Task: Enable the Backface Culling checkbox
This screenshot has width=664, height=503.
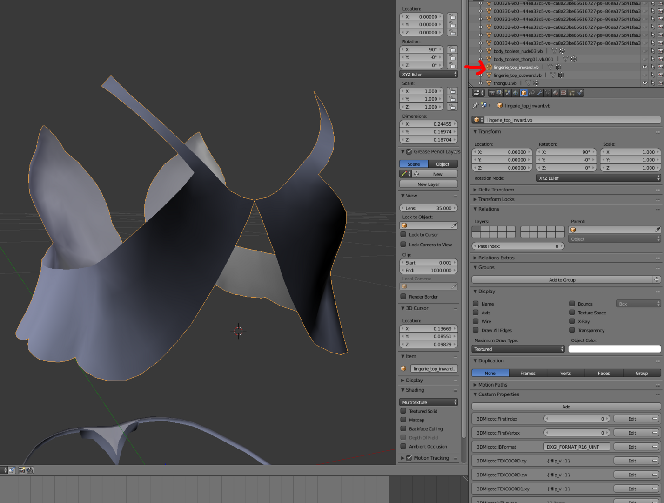Action: click(x=403, y=428)
